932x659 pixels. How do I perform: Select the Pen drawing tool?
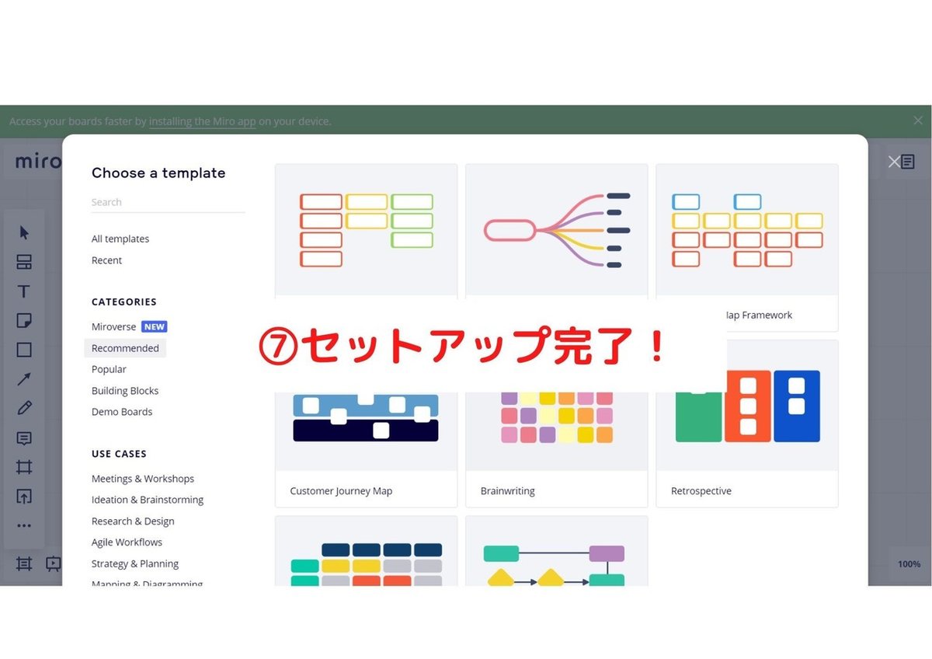pos(24,408)
